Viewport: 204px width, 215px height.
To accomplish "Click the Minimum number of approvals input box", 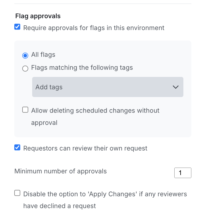I will click(x=183, y=173).
